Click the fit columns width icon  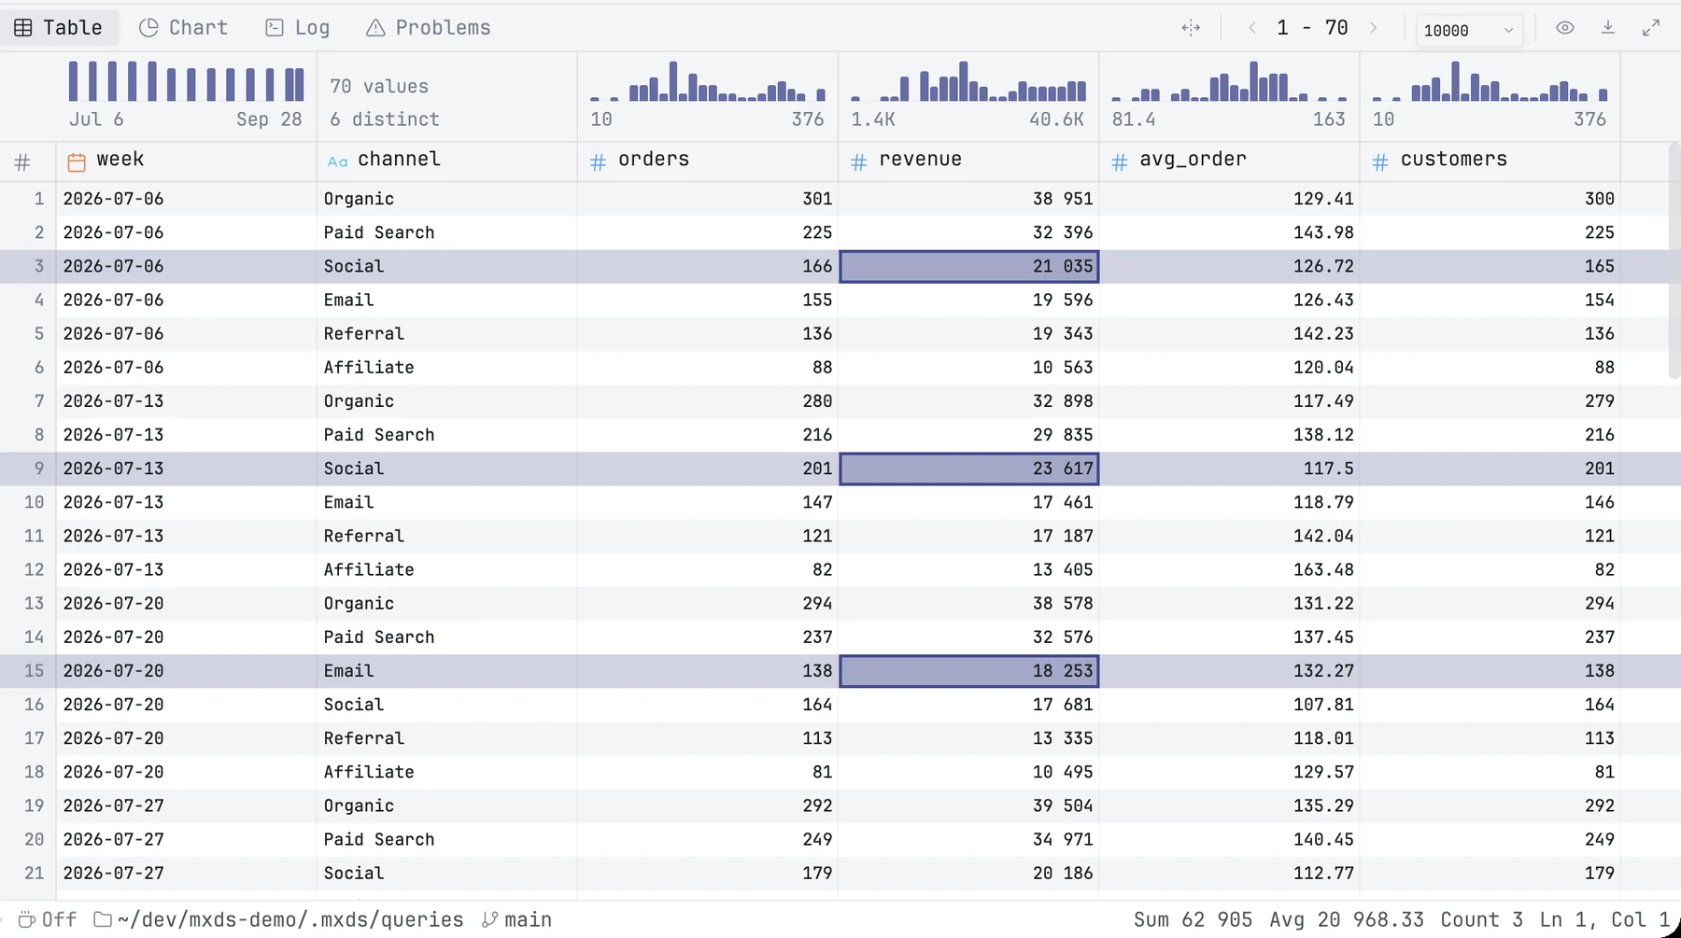(1191, 28)
